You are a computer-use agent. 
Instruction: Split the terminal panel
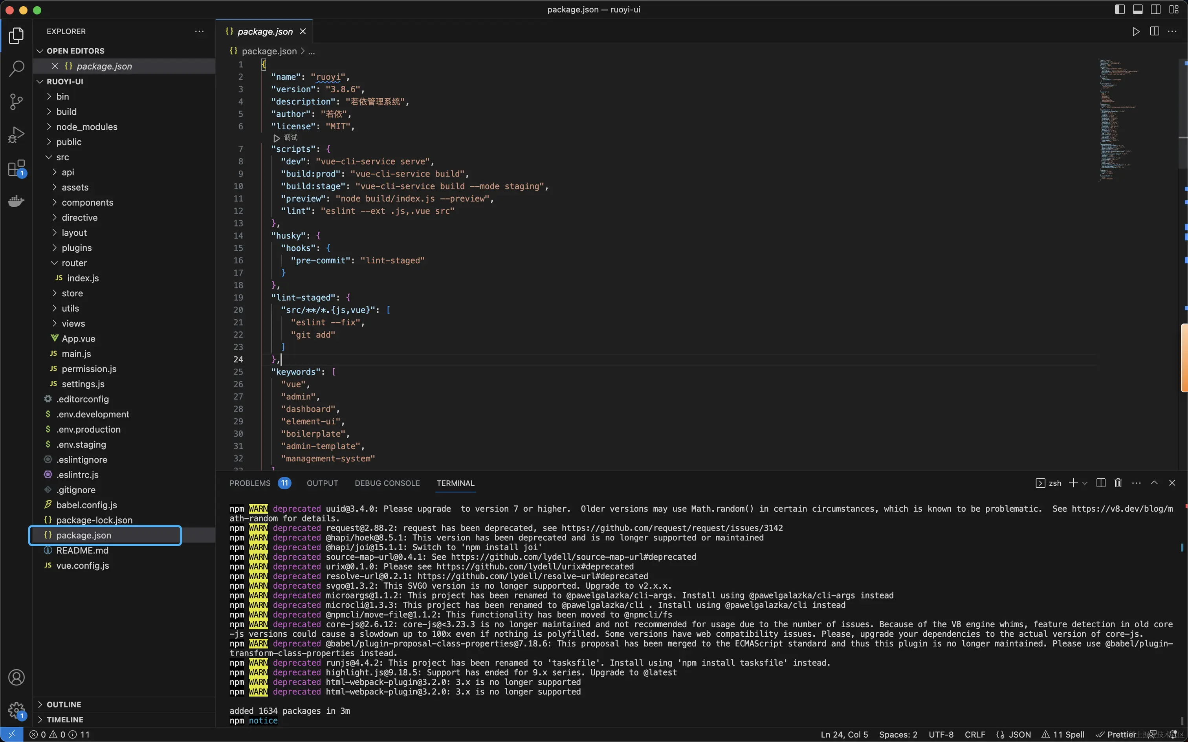pyautogui.click(x=1101, y=483)
